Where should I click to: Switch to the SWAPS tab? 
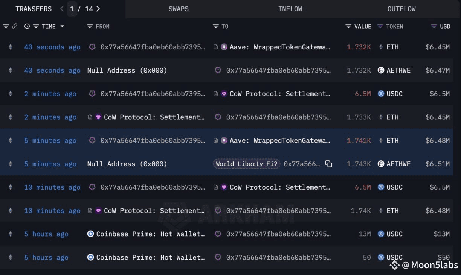(x=179, y=9)
